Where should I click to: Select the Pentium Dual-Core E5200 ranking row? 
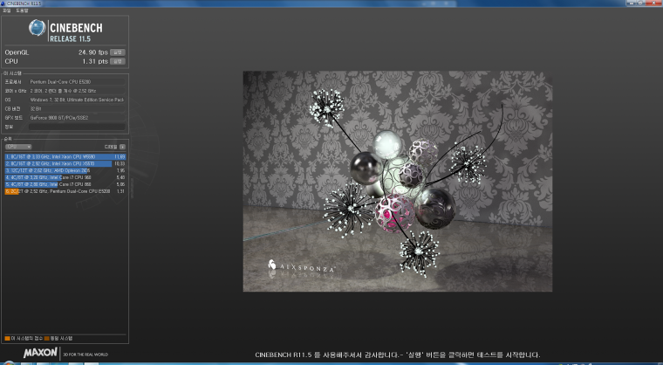point(65,191)
